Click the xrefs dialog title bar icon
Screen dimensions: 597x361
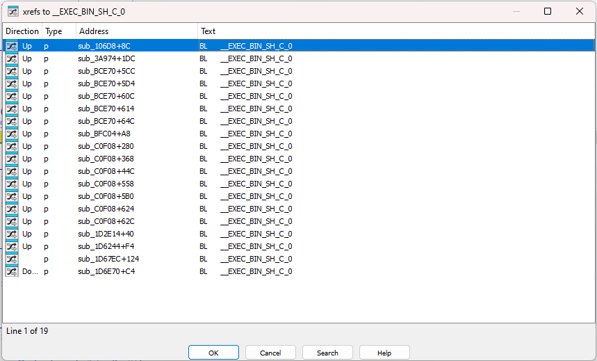13,12
